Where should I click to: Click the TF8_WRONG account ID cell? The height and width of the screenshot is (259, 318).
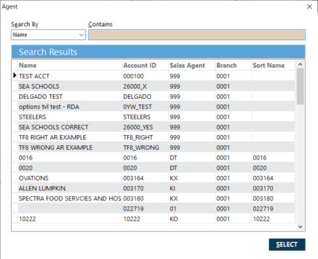coord(145,148)
